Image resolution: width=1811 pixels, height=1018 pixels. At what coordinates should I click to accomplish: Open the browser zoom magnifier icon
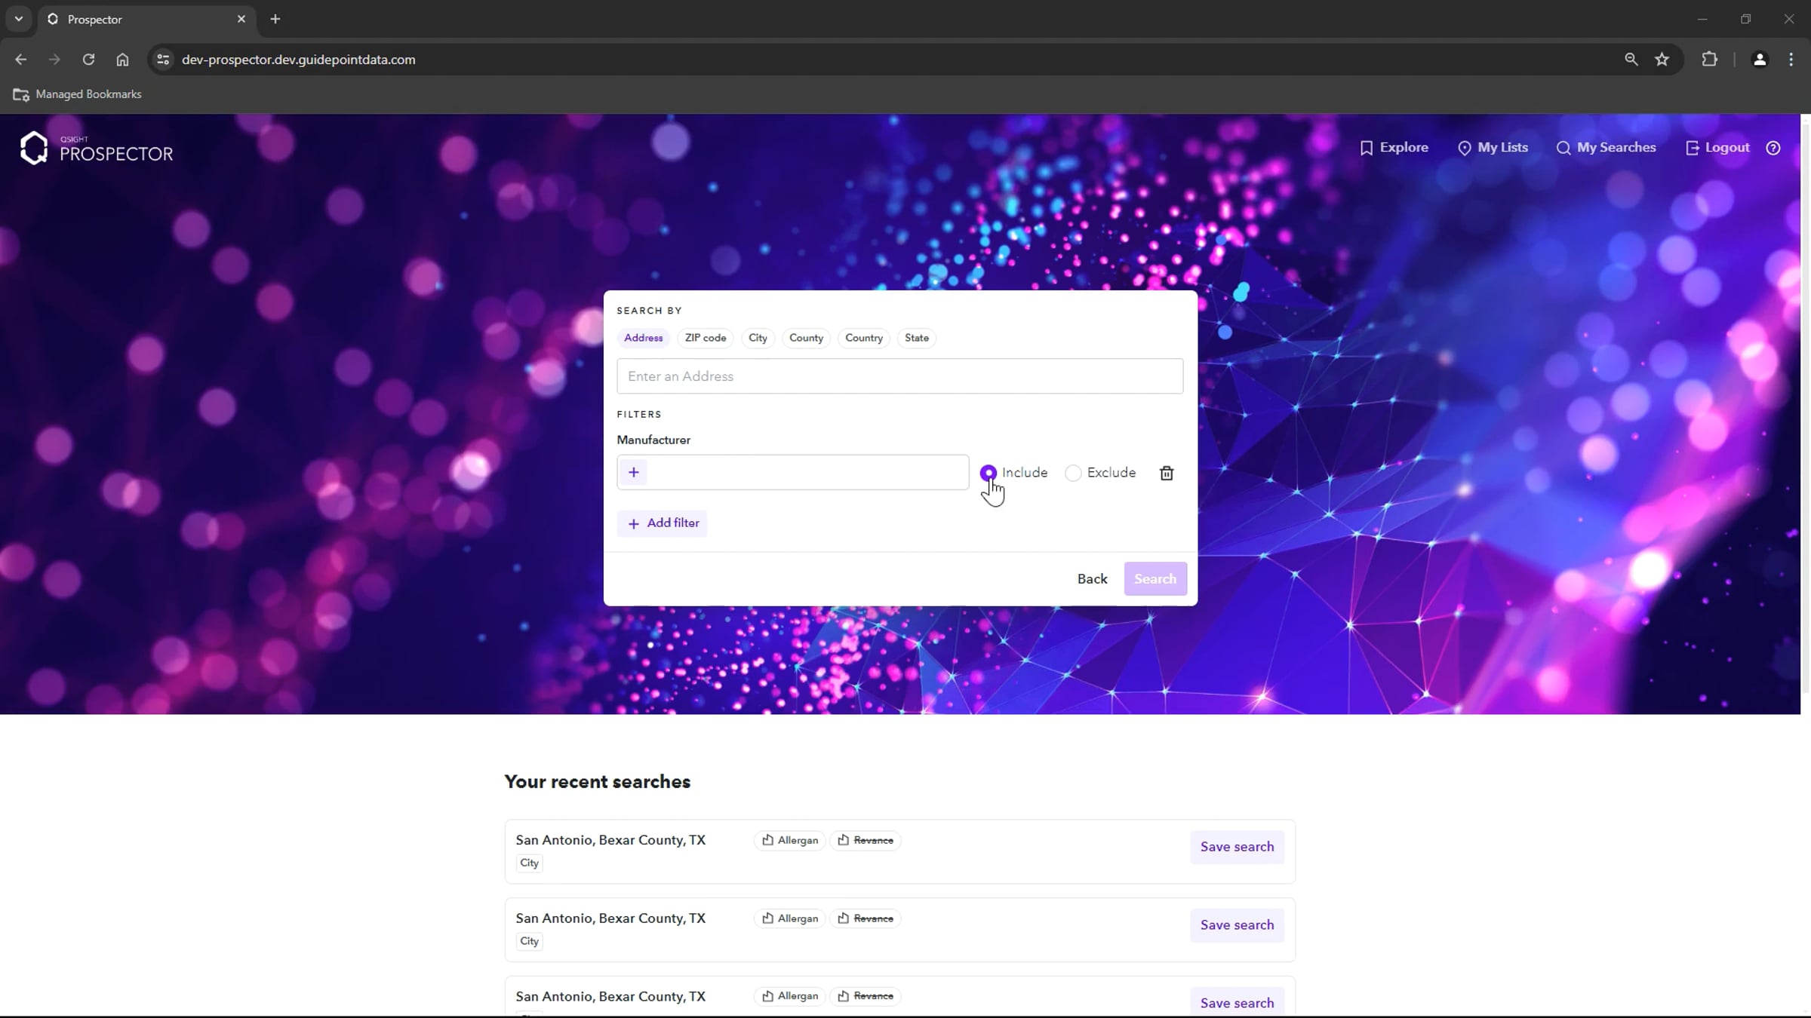point(1631,60)
